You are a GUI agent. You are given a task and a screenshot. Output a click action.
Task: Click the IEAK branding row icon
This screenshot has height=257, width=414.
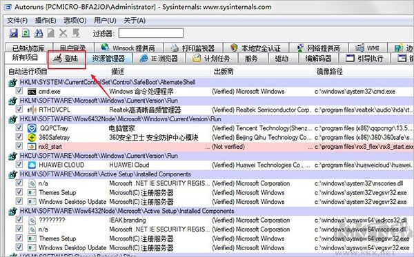32,220
